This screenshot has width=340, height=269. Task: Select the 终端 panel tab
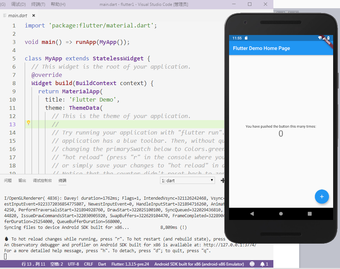(x=63, y=180)
